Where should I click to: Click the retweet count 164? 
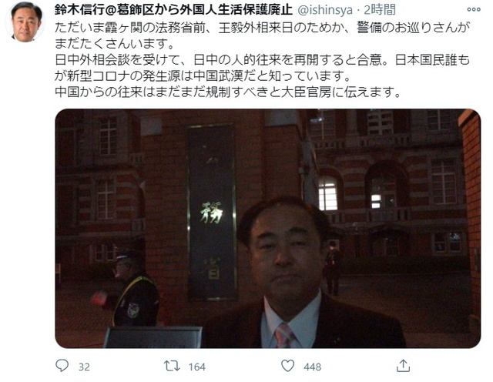point(197,367)
